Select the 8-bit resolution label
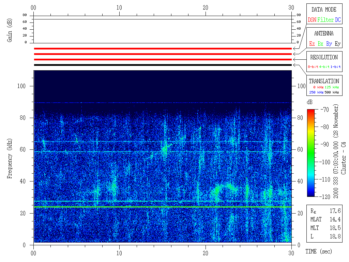The image size is (349, 262). (313, 67)
